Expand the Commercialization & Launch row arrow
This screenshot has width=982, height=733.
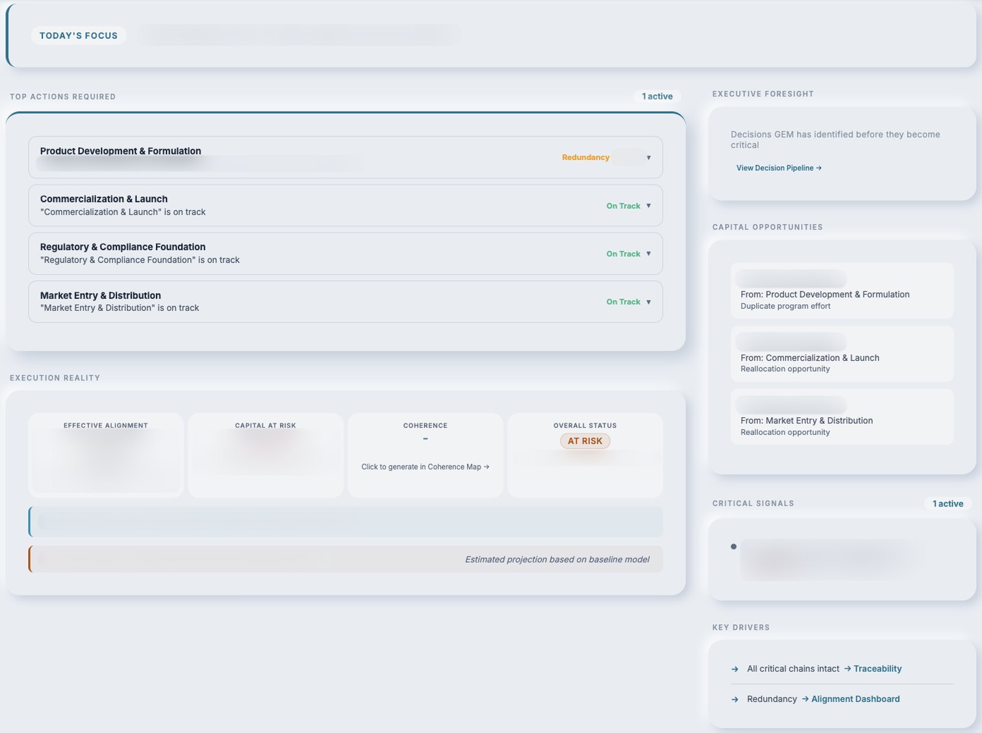(648, 206)
